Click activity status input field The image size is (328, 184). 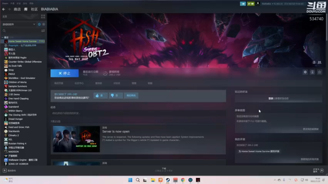pos(138,113)
